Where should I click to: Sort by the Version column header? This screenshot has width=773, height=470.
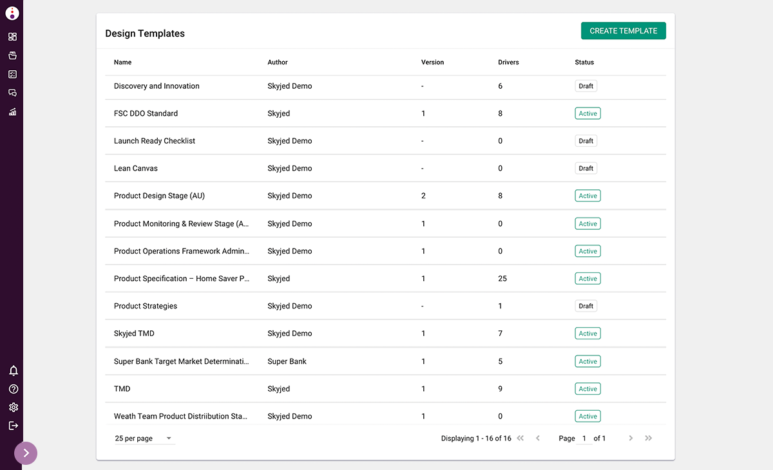click(x=433, y=62)
